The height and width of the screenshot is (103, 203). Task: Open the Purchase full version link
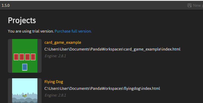73,31
